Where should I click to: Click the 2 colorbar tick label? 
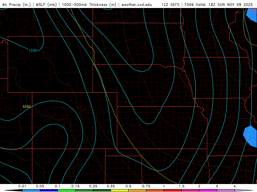click(199, 186)
